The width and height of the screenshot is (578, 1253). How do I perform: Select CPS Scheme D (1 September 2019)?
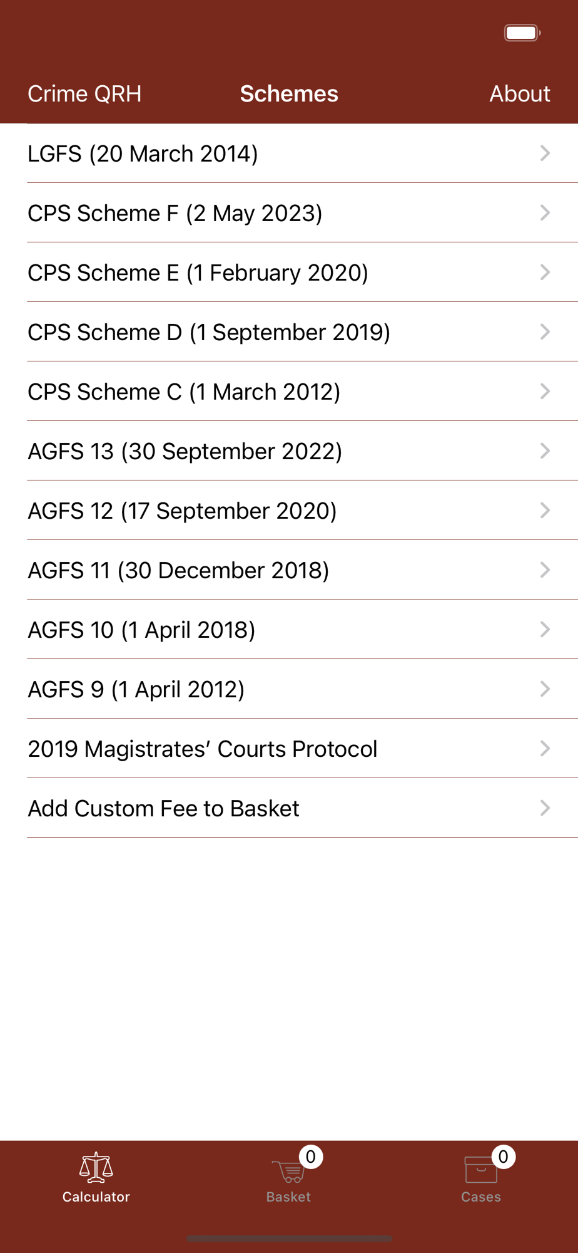coord(209,332)
